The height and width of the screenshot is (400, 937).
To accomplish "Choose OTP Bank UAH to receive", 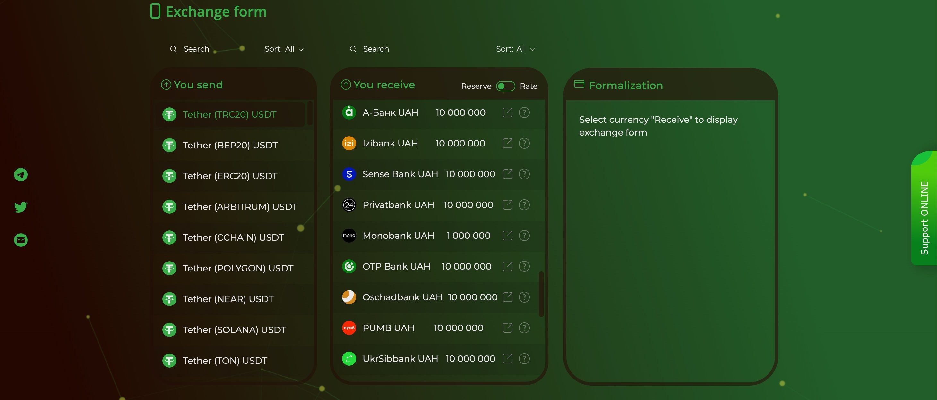I will (396, 267).
